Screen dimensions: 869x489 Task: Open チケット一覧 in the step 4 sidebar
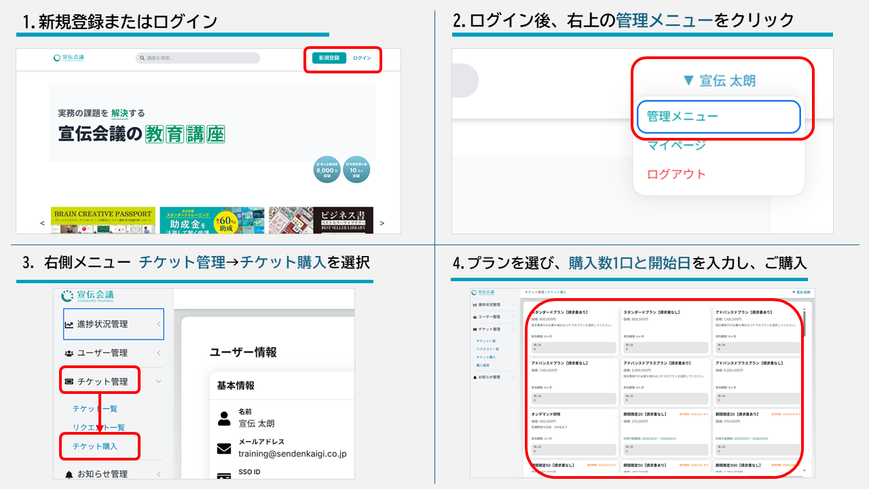486,340
